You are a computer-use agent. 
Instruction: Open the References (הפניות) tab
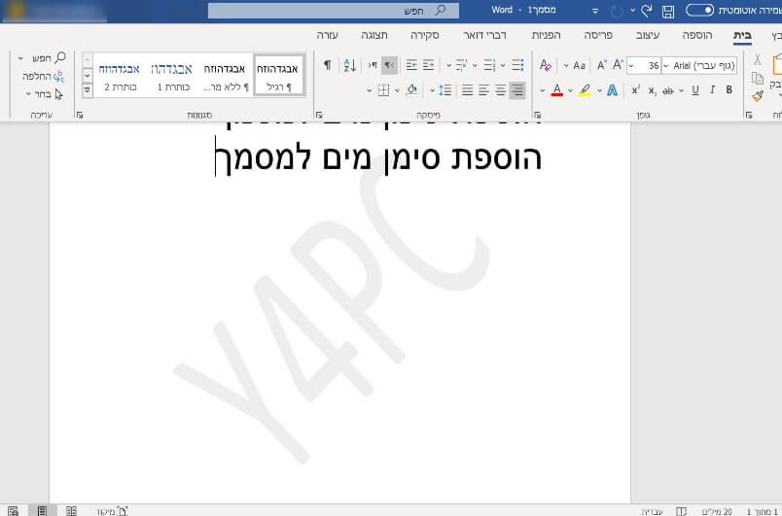[x=546, y=35]
